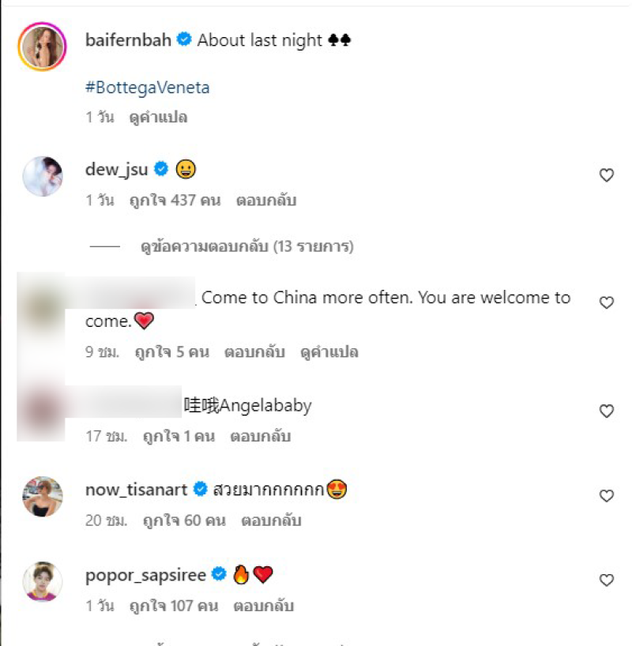Reply to the Angelababy comment
Screen dimensions: 632x646
point(261,436)
